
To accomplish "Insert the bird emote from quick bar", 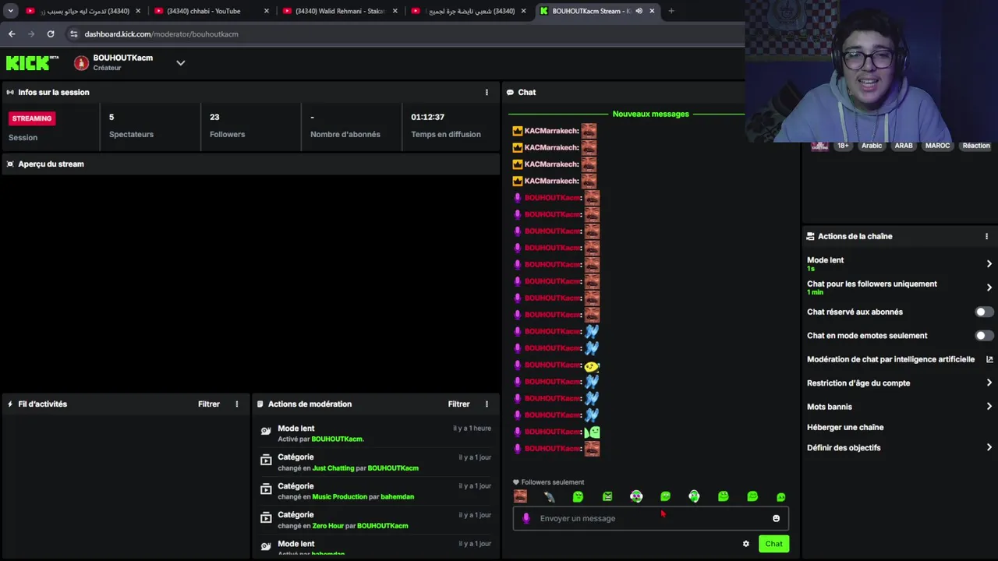I will [x=549, y=496].
